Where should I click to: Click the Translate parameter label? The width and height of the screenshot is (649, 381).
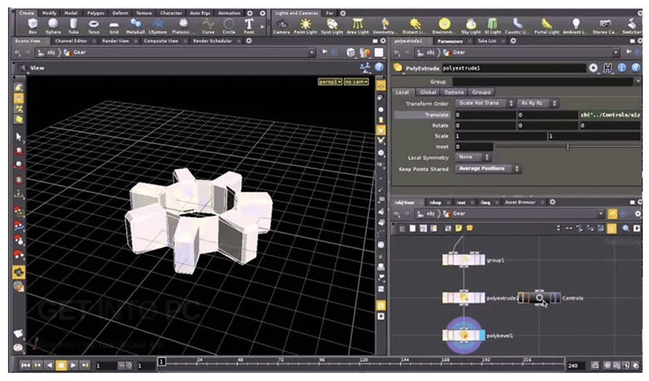[x=436, y=115]
